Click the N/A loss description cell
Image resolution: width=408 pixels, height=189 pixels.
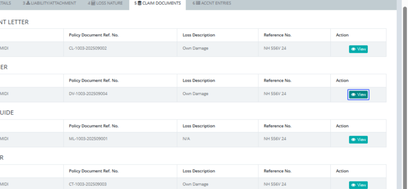[186, 139]
